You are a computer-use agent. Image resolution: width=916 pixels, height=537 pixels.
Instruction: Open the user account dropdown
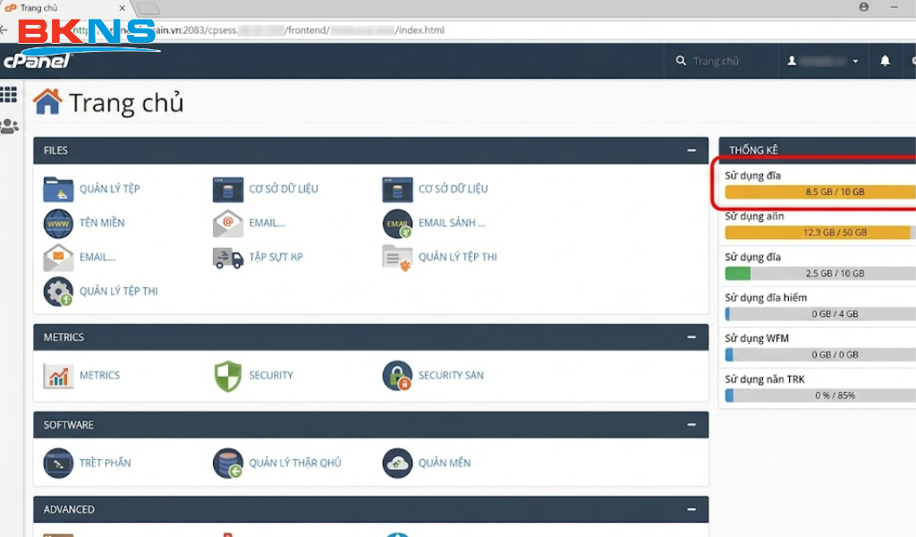[823, 61]
